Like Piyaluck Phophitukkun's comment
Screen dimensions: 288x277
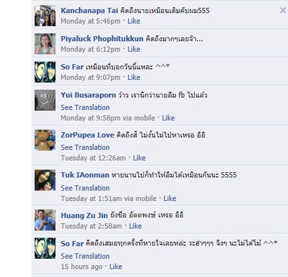134,49
